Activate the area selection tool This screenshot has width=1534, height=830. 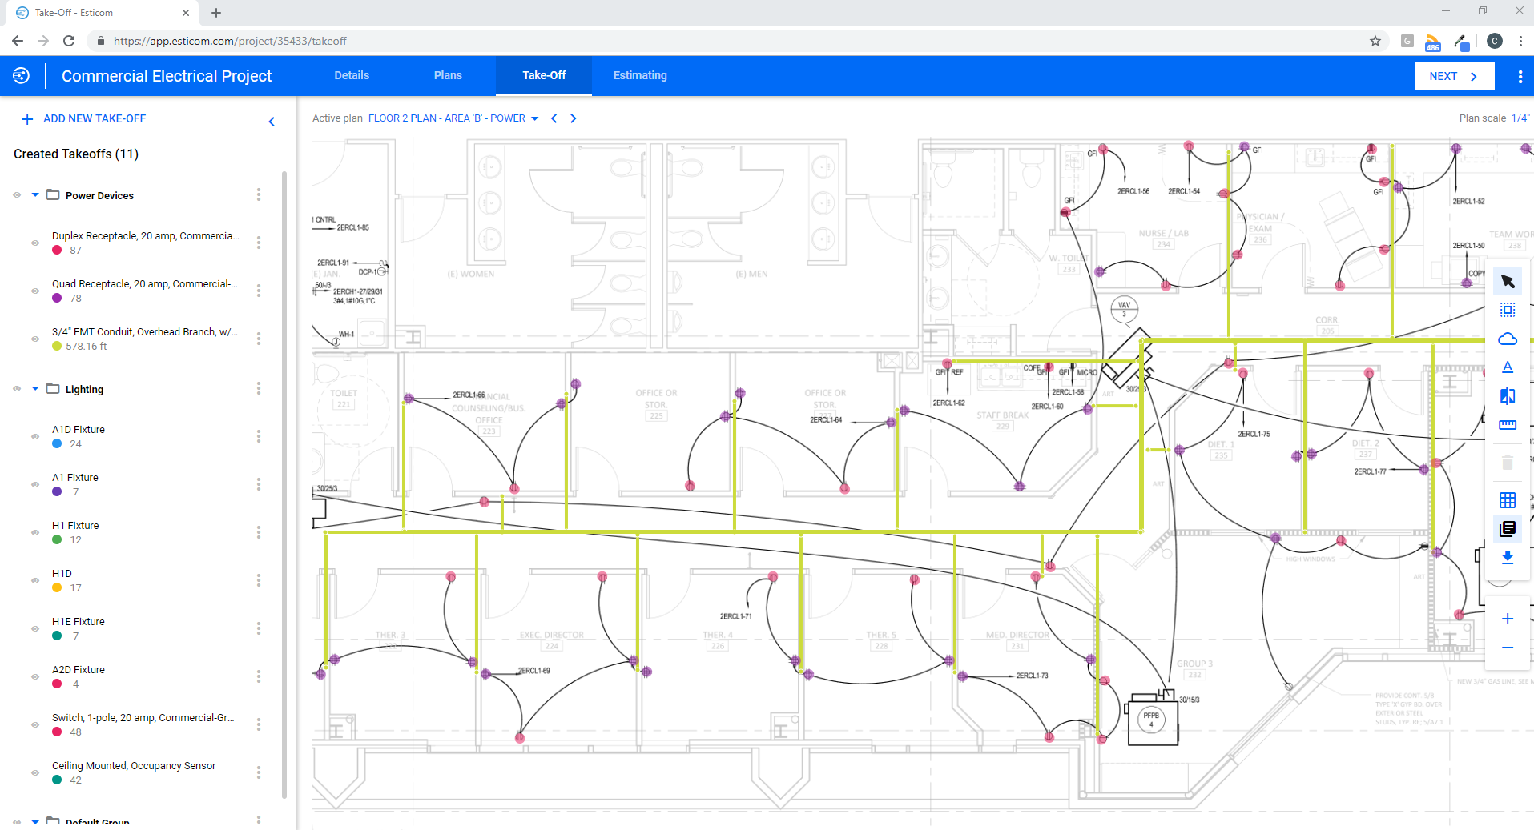click(x=1507, y=310)
